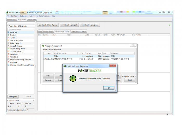Select PokerStars icon

point(8,57)
